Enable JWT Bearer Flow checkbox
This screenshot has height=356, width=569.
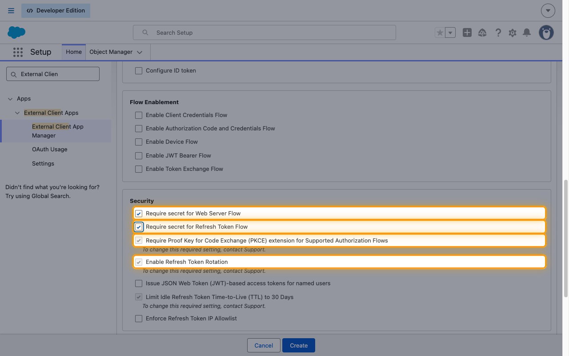139,156
